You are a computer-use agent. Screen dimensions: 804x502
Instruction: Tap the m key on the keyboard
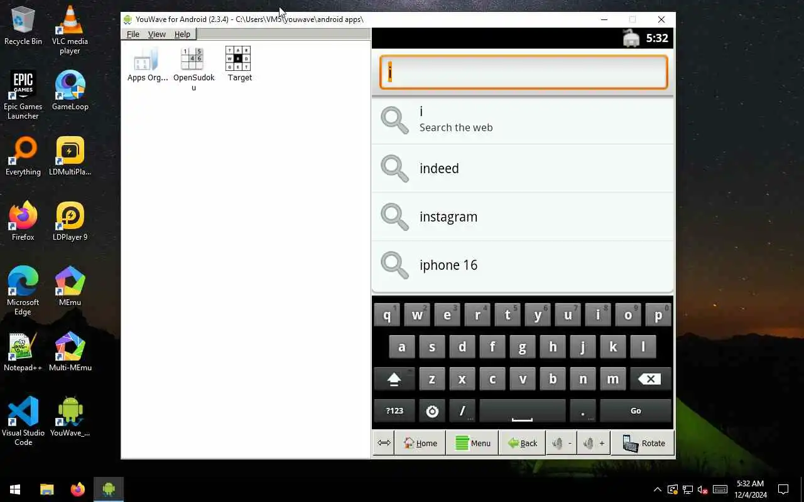coord(613,379)
